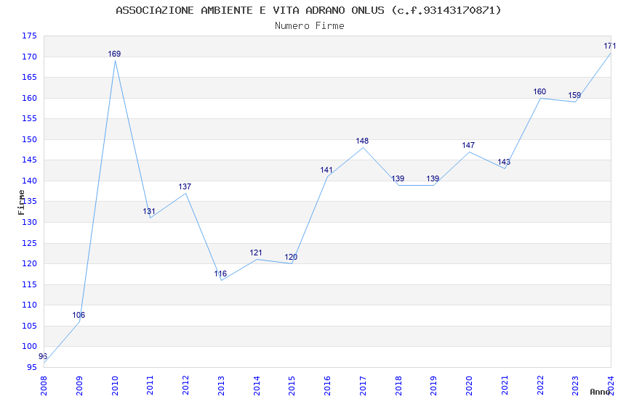This screenshot has width=618, height=399.
Task: Click y-axis tick 160
Action: coord(29,98)
